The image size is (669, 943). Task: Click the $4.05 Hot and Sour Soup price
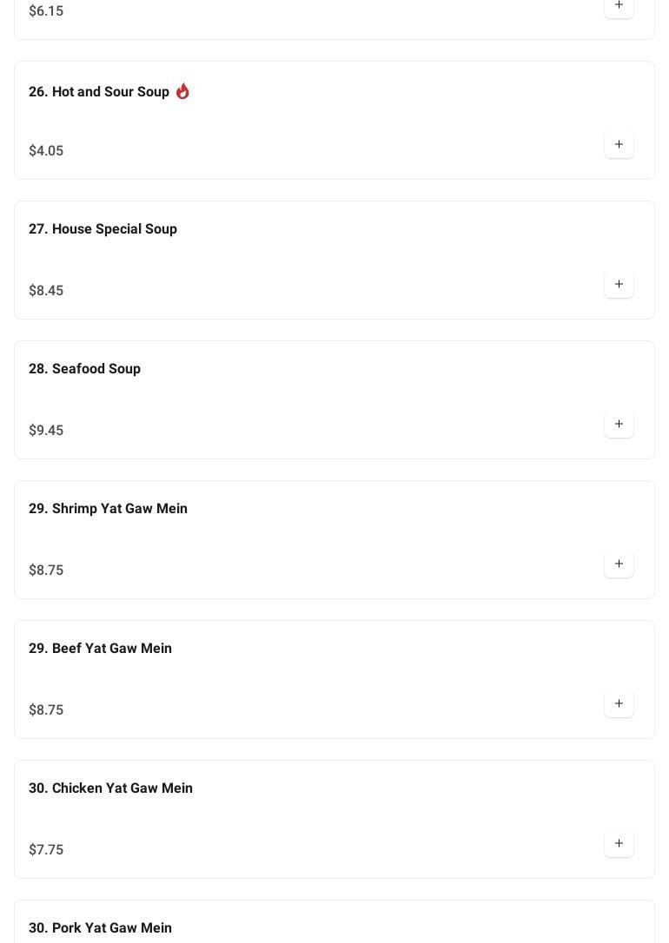coord(46,151)
